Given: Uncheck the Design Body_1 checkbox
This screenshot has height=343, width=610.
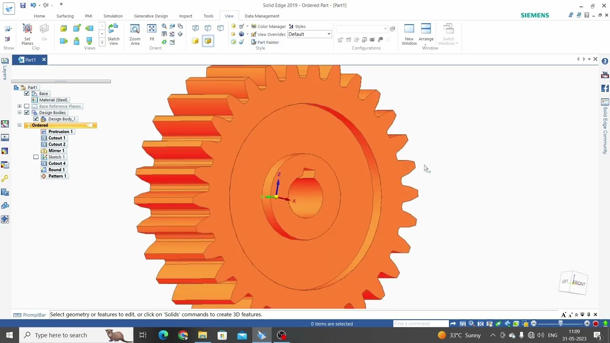Looking at the screenshot, I should 36,119.
